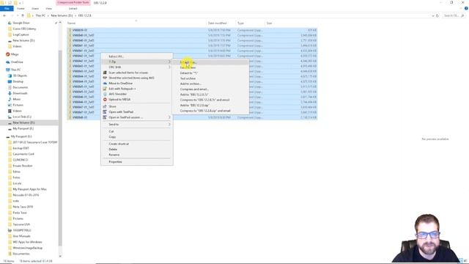Click This PC in address breadcrumb
The width and height of the screenshot is (469, 264).
[x=40, y=15]
